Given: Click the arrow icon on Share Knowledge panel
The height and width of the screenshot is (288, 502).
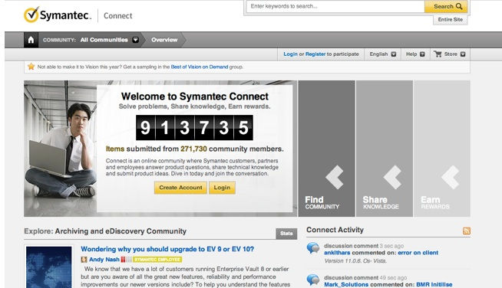Looking at the screenshot, I should (x=392, y=178).
